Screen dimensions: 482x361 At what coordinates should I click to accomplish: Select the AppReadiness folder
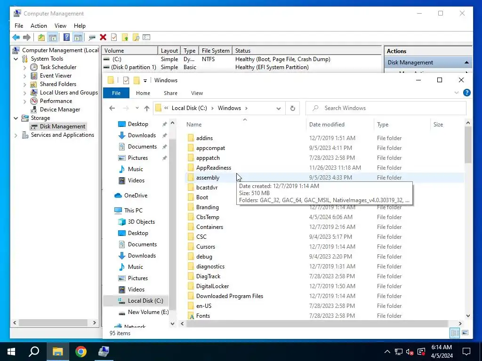pos(214,168)
